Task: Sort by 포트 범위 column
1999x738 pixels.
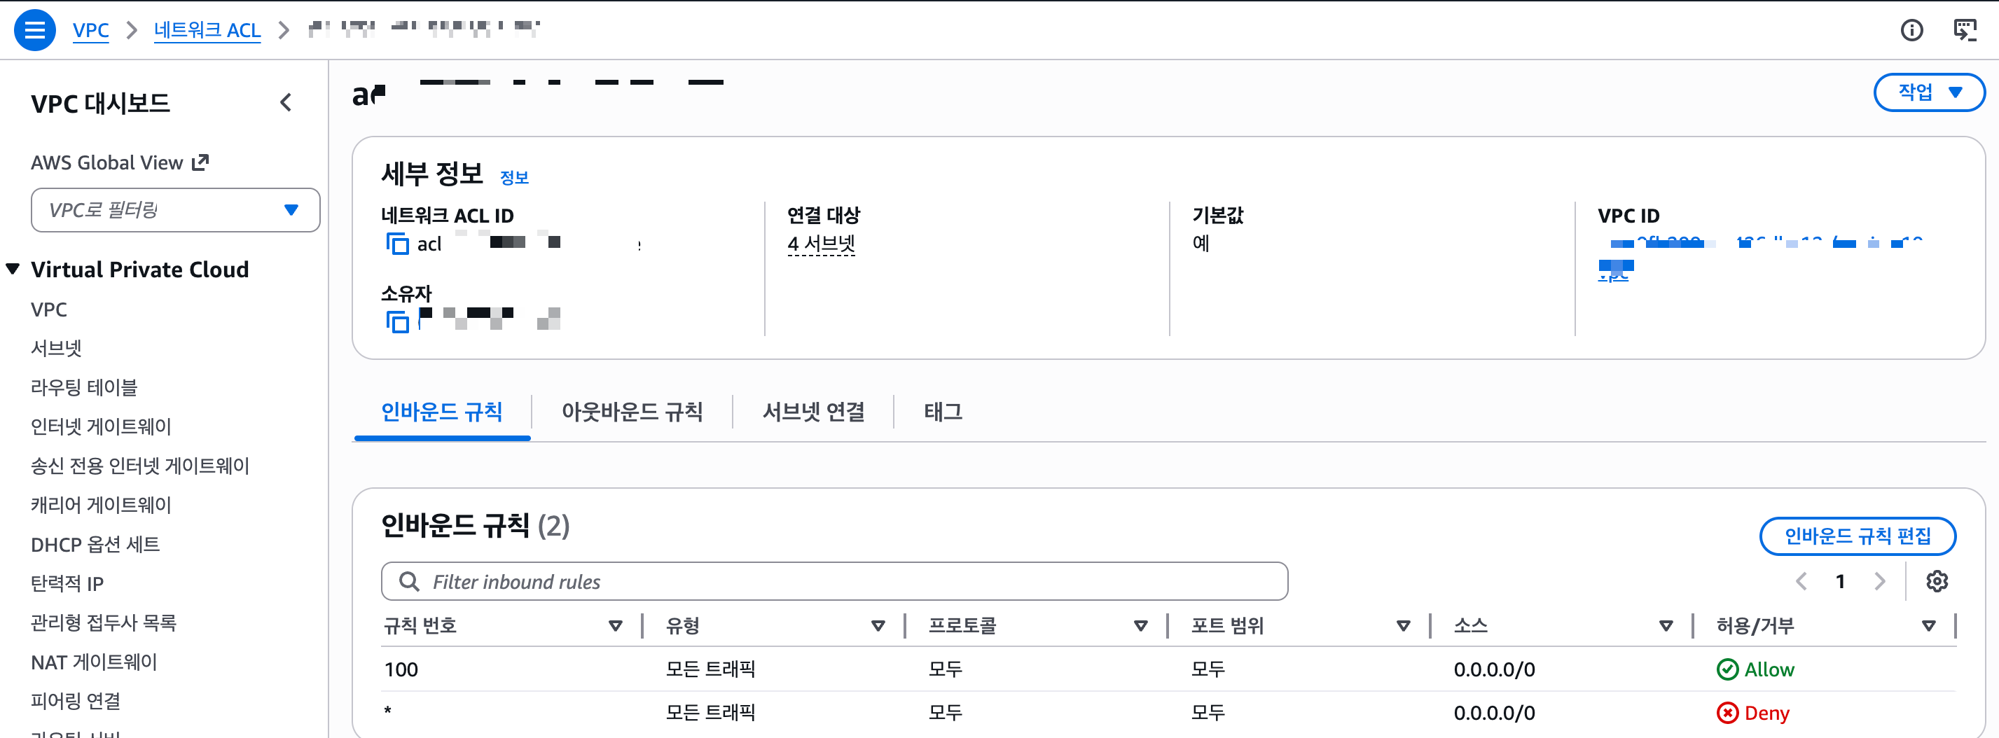Action: point(1403,625)
